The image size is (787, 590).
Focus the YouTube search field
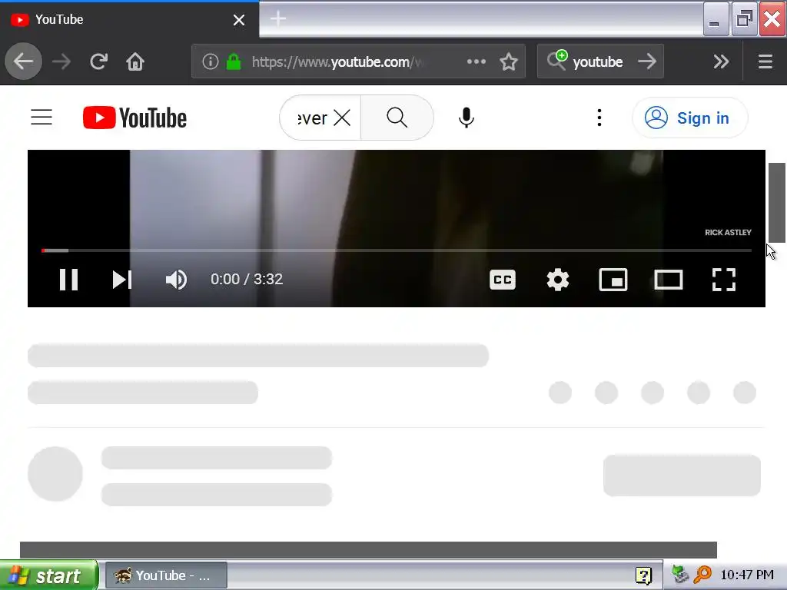click(313, 118)
